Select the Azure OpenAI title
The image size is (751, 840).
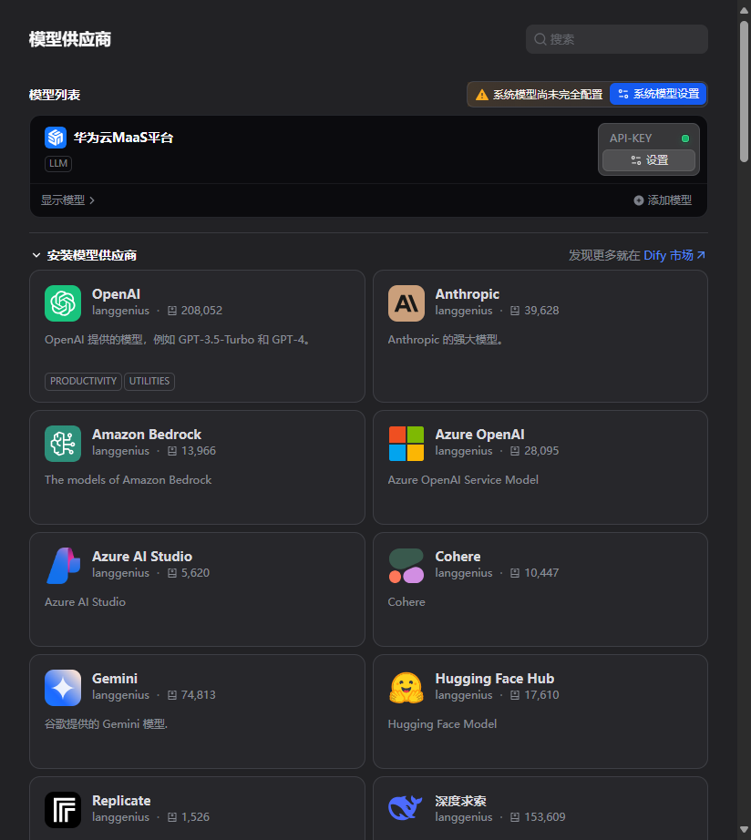[479, 435]
